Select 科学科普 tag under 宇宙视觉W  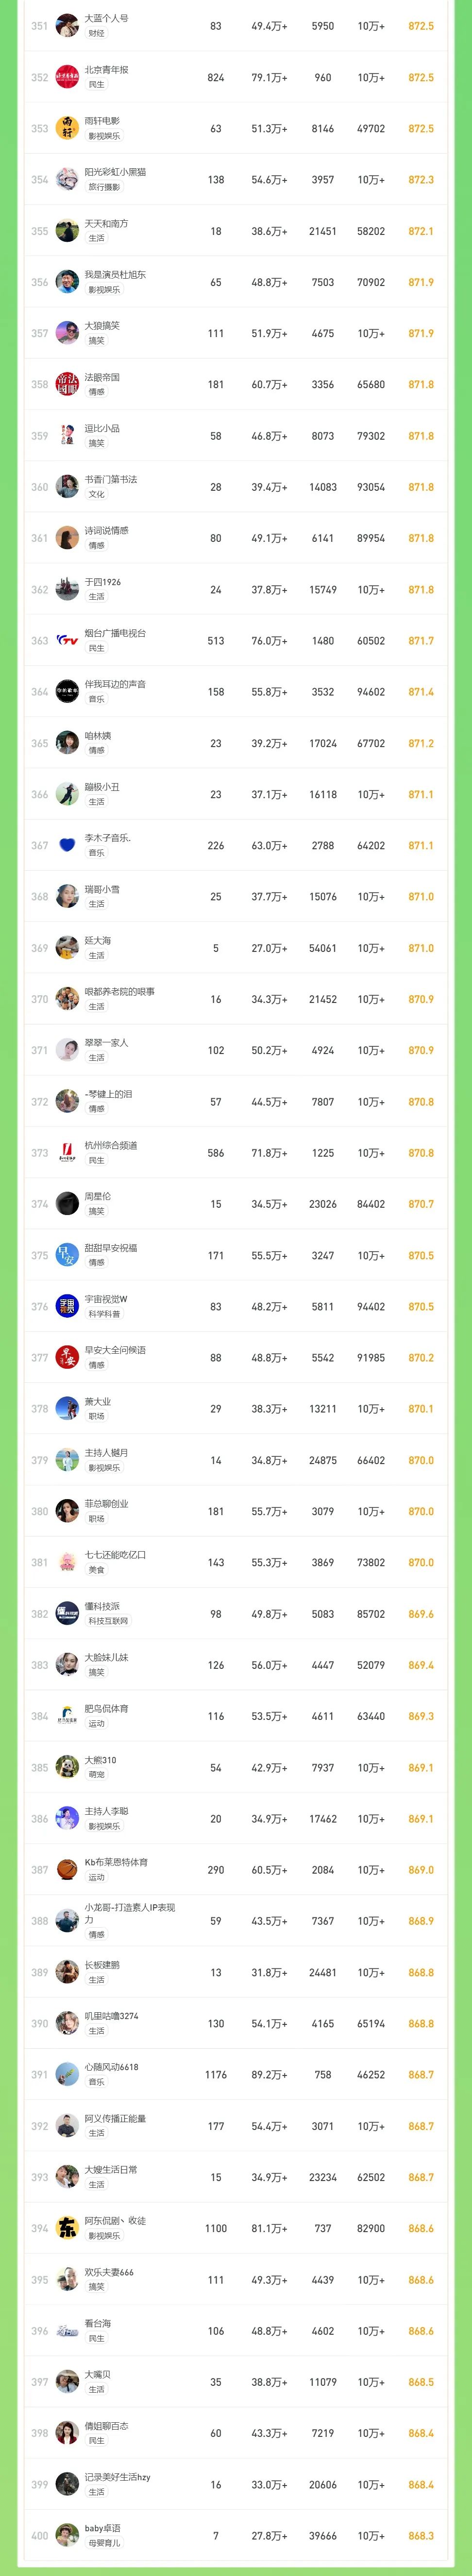point(105,1314)
